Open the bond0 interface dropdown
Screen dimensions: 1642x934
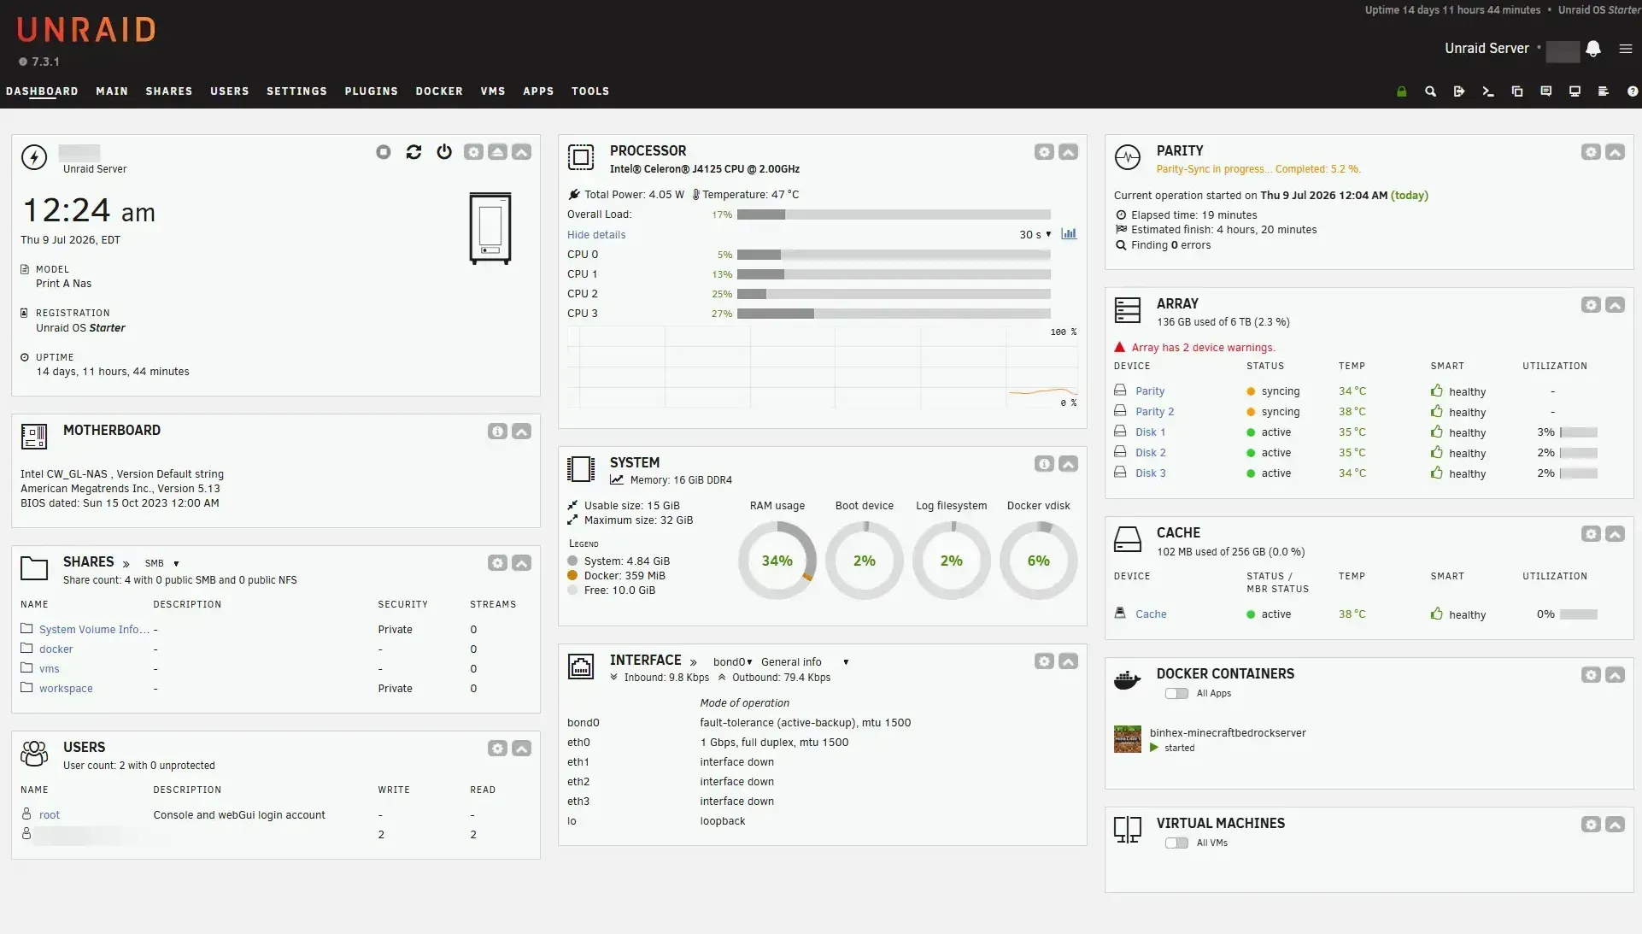pyautogui.click(x=733, y=662)
